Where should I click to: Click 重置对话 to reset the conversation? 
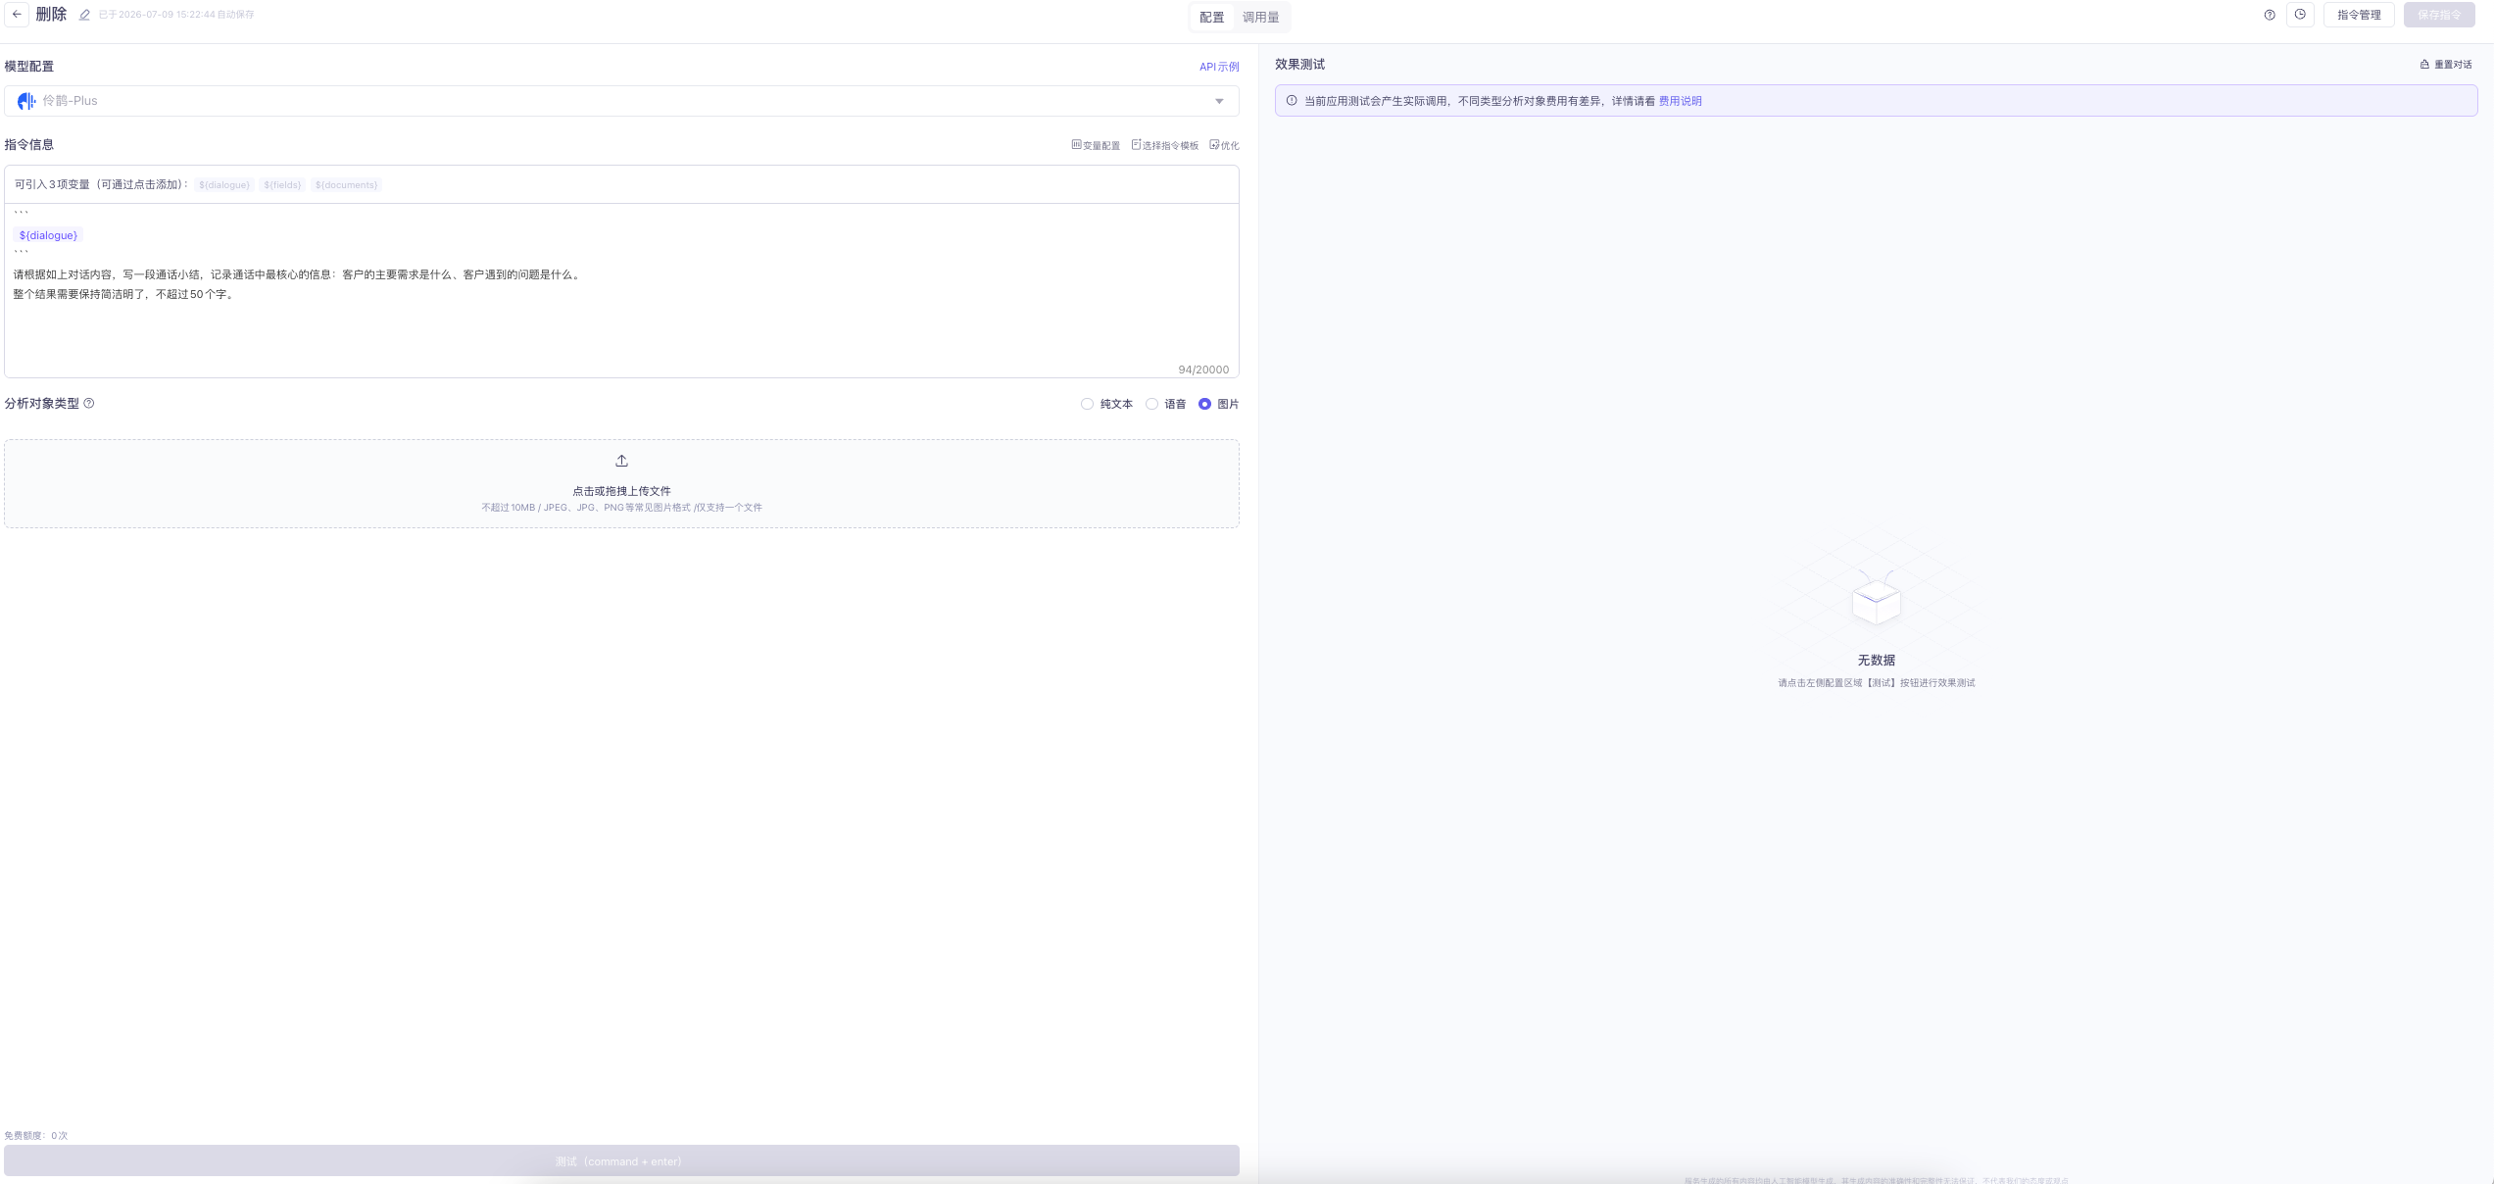2446,65
